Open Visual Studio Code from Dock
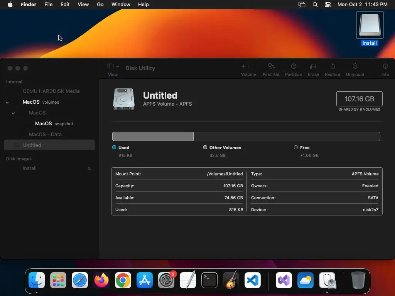The height and width of the screenshot is (296, 395). [252, 280]
